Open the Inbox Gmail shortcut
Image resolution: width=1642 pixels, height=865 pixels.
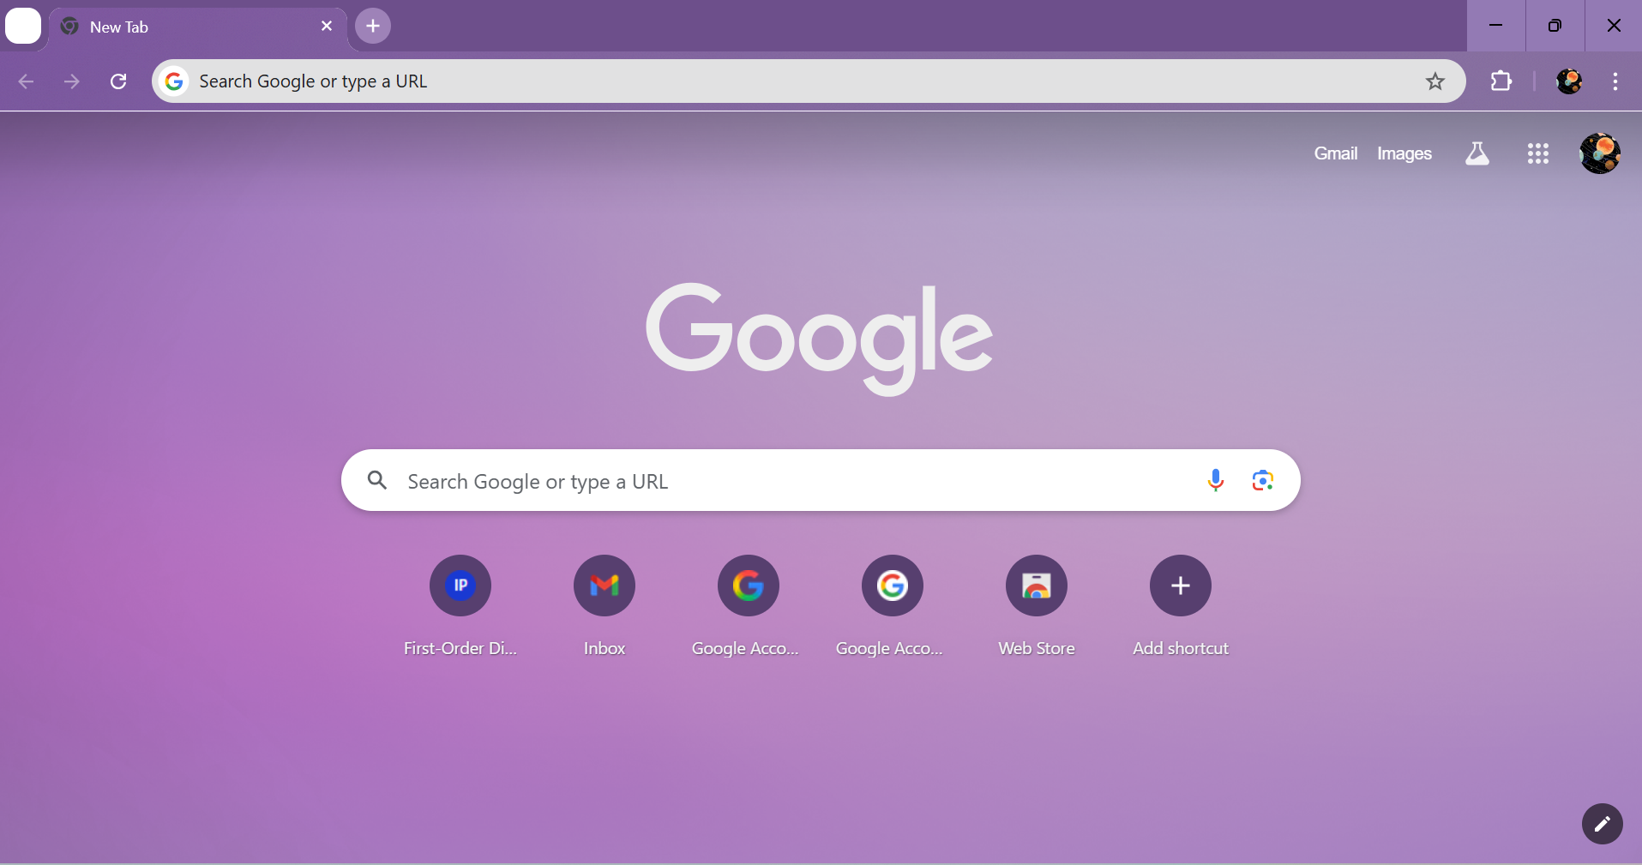click(604, 607)
